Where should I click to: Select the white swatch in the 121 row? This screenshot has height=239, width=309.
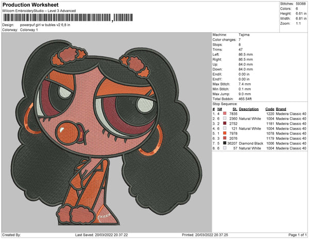coord(225,128)
